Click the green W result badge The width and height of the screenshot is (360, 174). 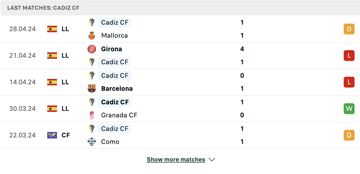tap(349, 109)
